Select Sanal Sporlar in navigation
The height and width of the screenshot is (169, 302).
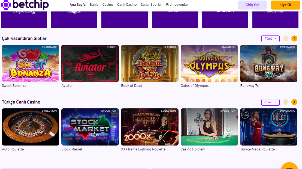(151, 5)
